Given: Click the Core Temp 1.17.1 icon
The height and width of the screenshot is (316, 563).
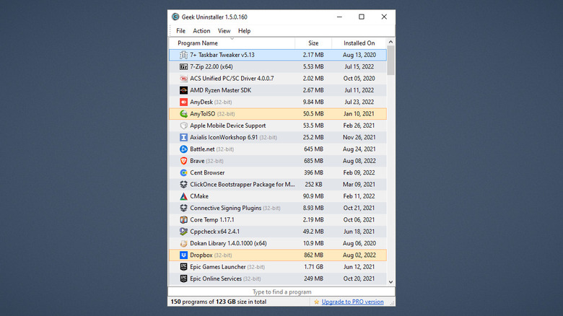Looking at the screenshot, I should (183, 220).
